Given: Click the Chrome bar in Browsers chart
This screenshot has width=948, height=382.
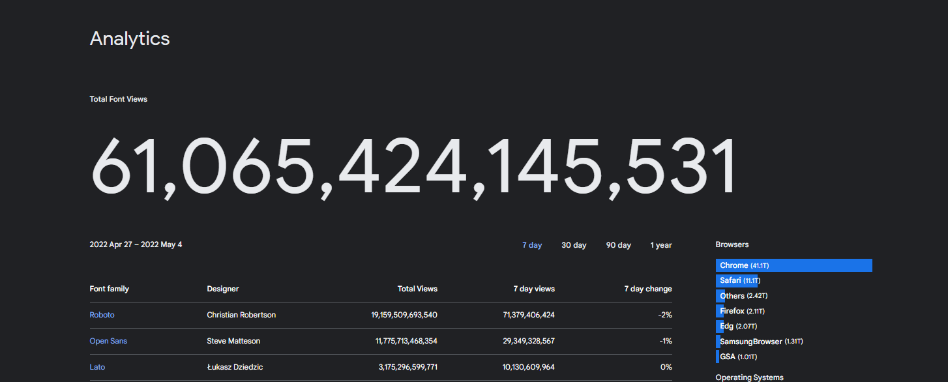Looking at the screenshot, I should tap(793, 265).
